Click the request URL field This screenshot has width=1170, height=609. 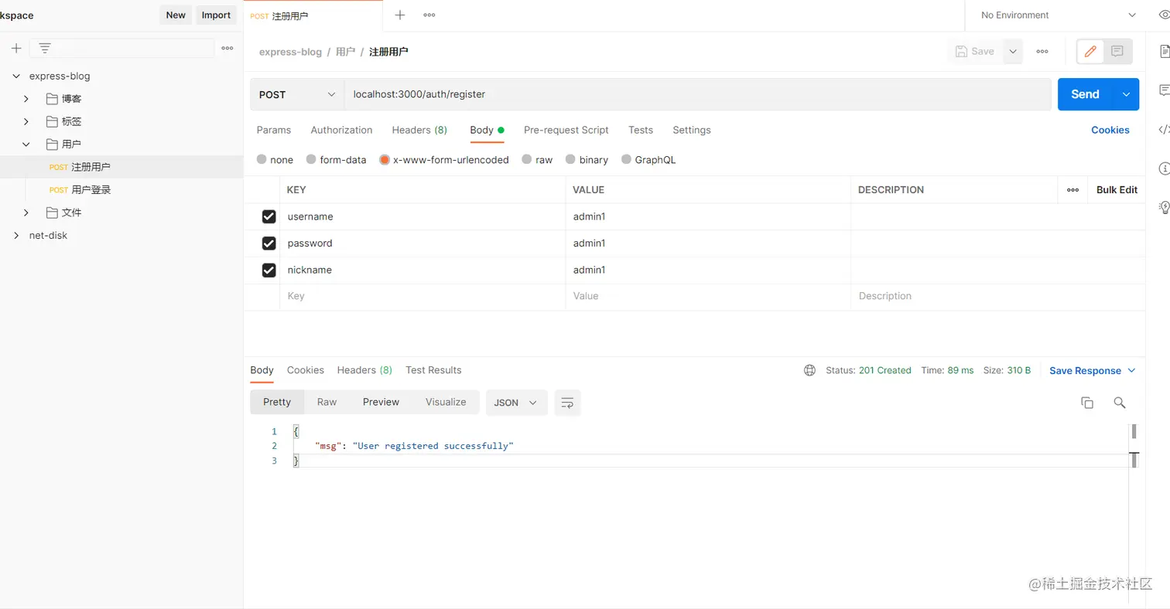click(697, 94)
